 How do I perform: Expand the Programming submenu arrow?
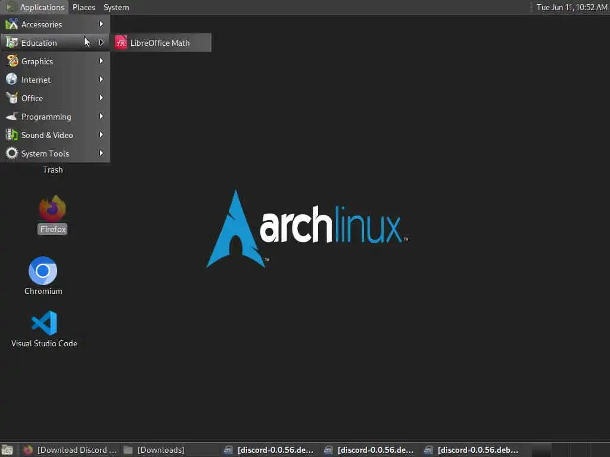click(x=101, y=116)
